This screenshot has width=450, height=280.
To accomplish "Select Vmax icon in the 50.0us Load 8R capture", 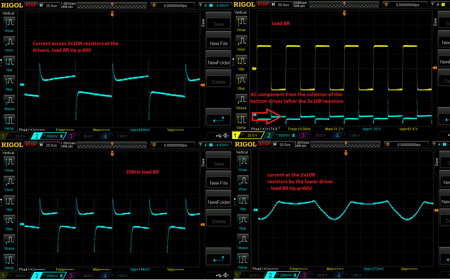I will 241,22.
